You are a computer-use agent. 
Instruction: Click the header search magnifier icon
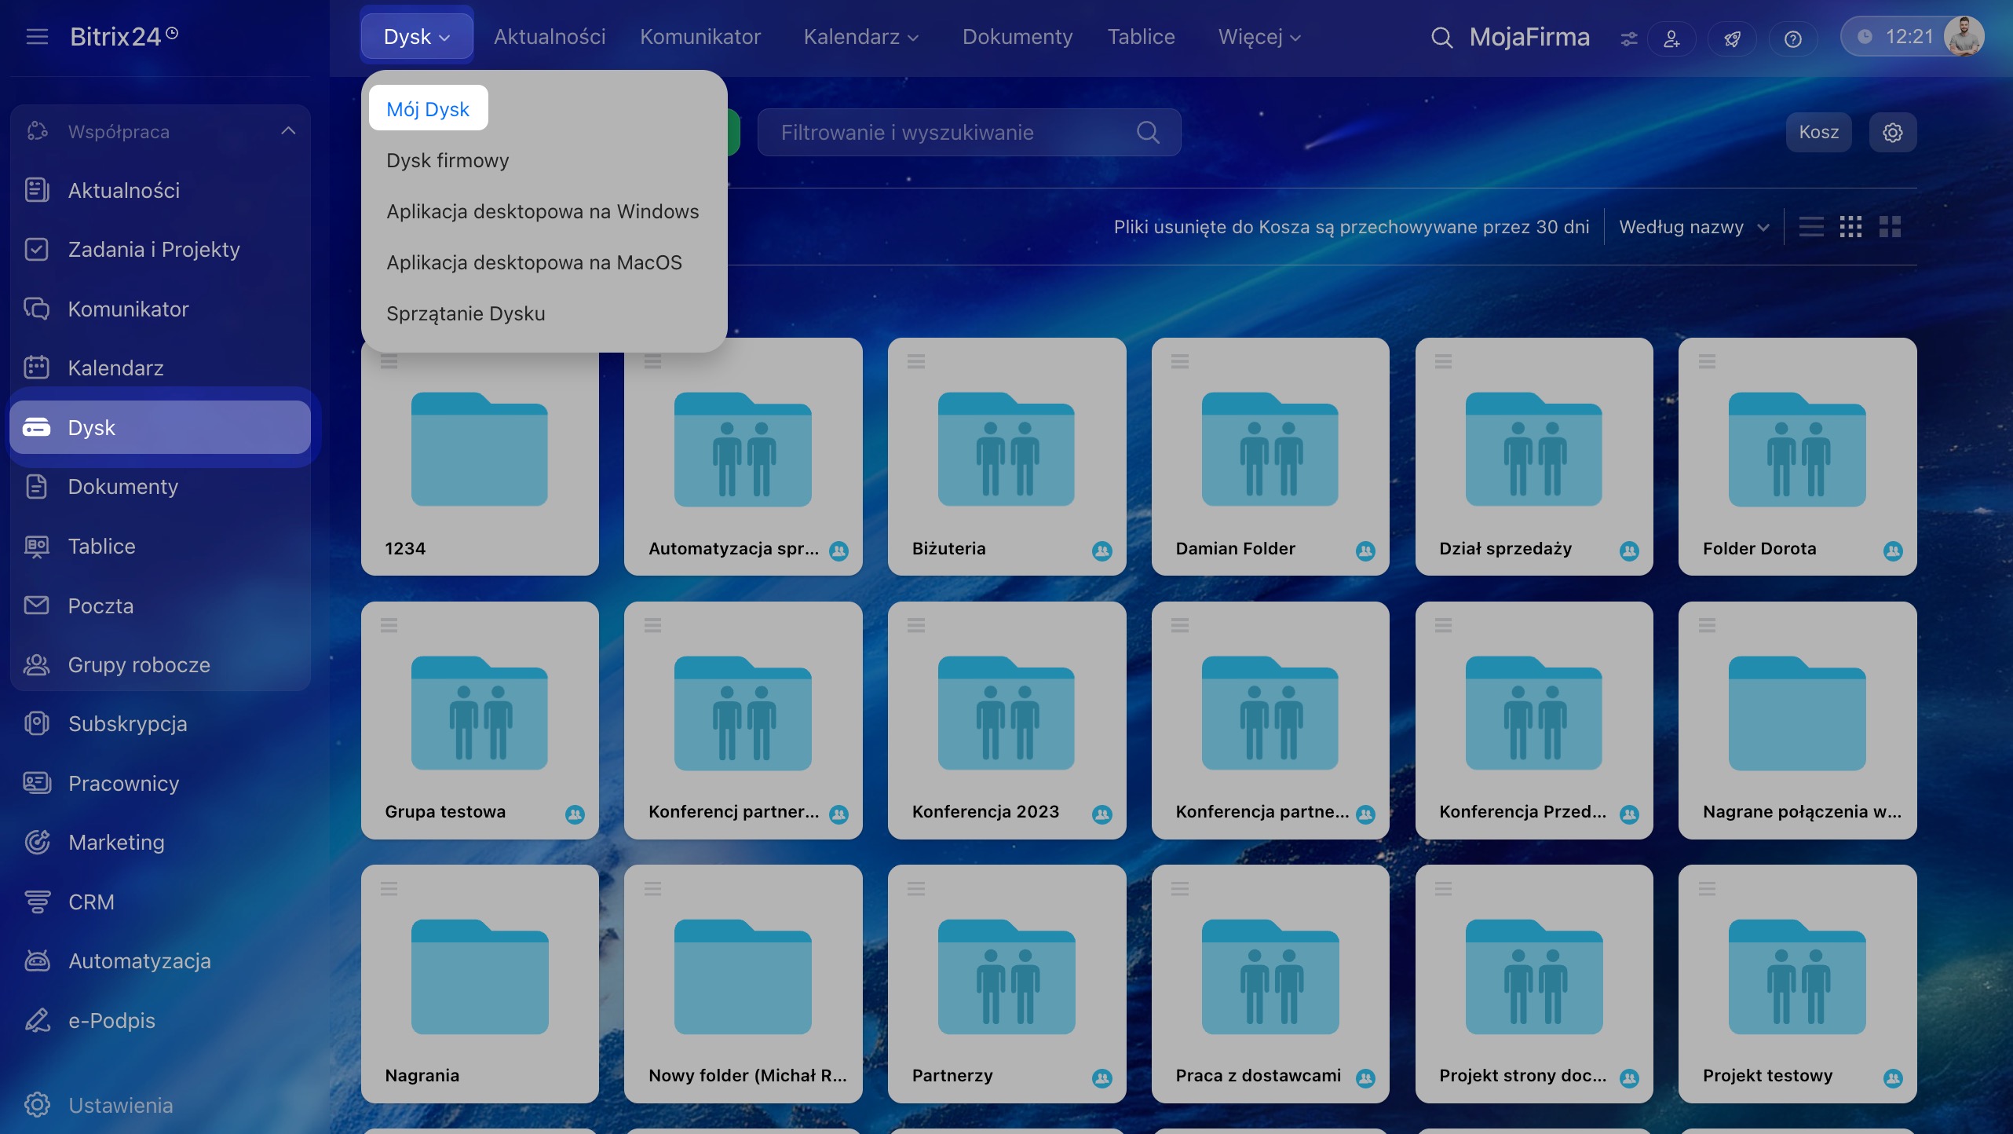click(x=1441, y=37)
